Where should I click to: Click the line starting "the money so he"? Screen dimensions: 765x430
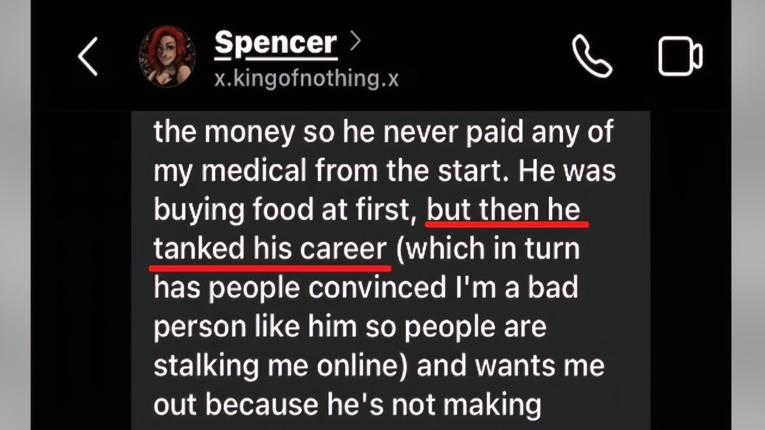(383, 132)
